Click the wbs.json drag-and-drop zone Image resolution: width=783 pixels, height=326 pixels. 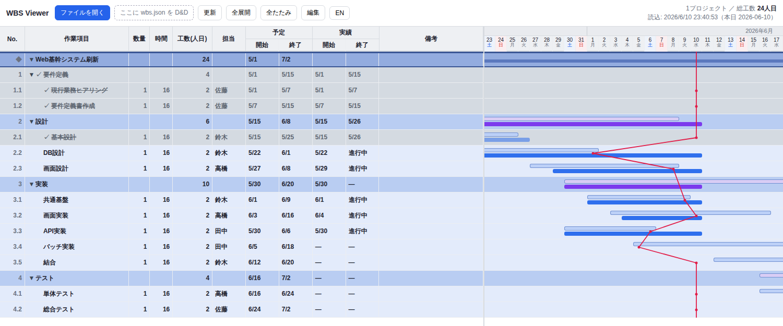tap(154, 13)
